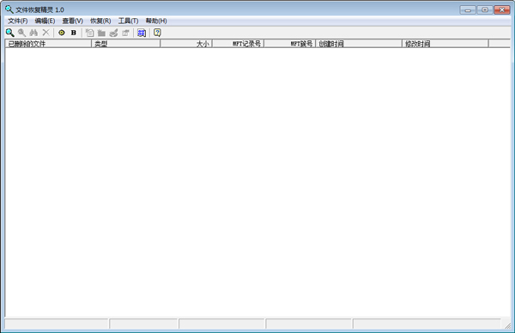Sort by MFT簇号 column header
515x333 pixels.
click(290, 44)
